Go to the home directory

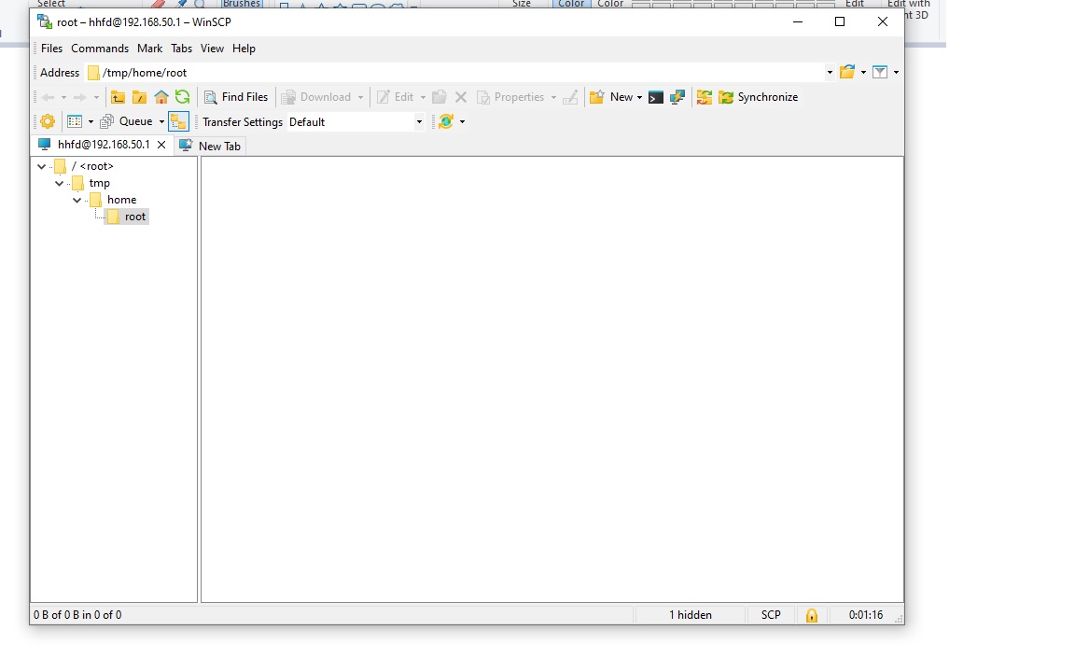[x=161, y=97]
